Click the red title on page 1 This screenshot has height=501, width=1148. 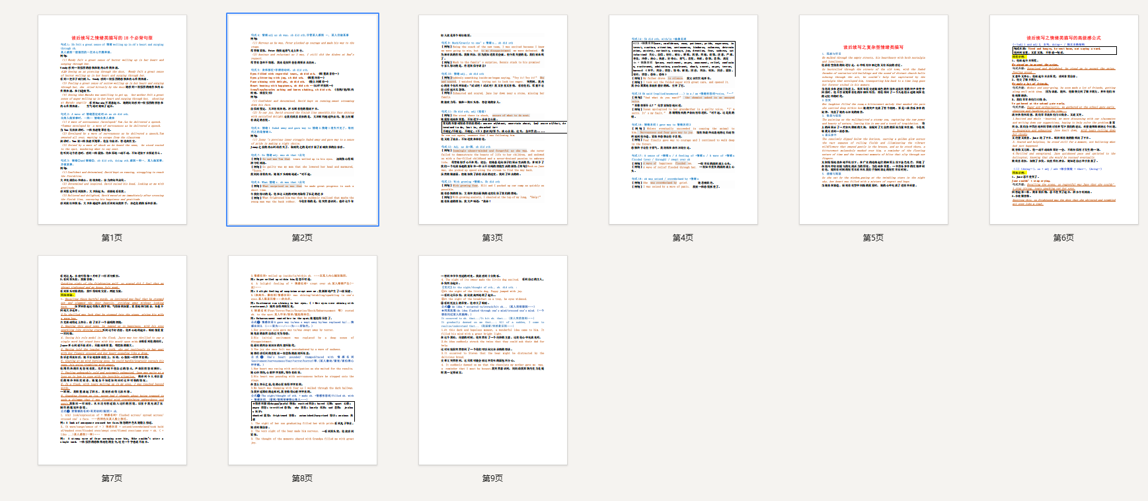(112, 38)
